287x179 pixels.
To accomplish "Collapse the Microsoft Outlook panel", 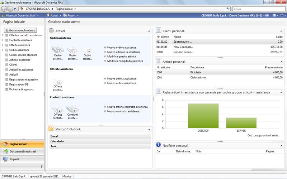I will [149, 130].
